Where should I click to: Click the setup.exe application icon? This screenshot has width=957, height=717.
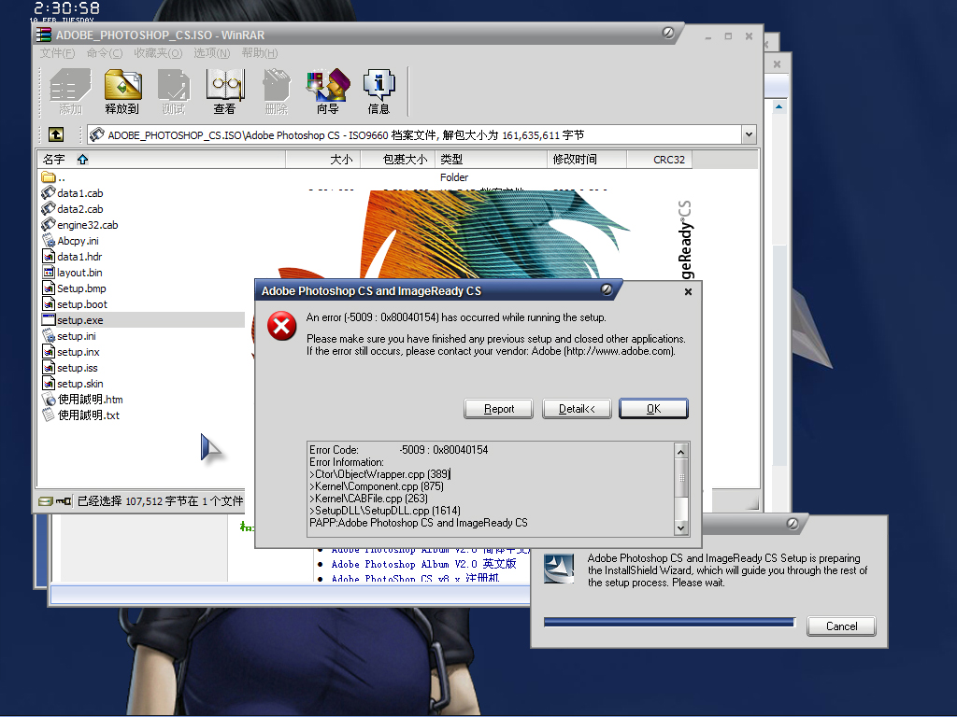point(49,319)
